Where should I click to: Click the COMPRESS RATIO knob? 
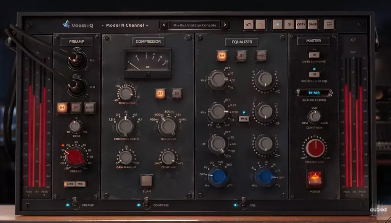[x=125, y=126]
